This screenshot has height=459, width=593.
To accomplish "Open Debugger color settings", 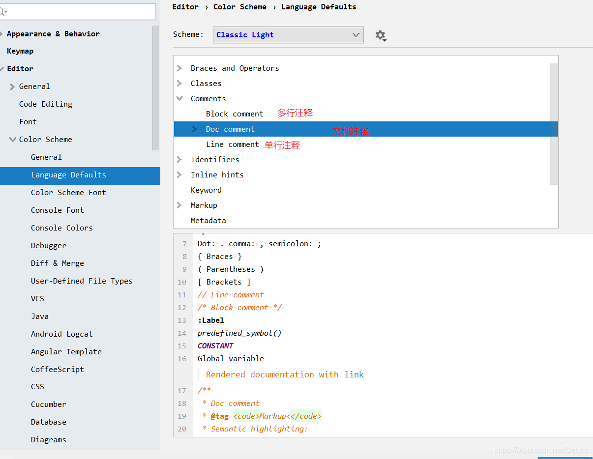I will (49, 246).
